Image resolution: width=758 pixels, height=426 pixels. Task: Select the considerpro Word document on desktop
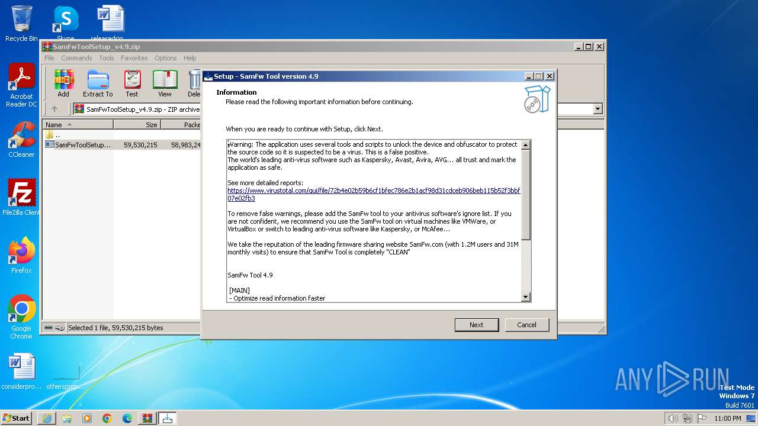21,372
